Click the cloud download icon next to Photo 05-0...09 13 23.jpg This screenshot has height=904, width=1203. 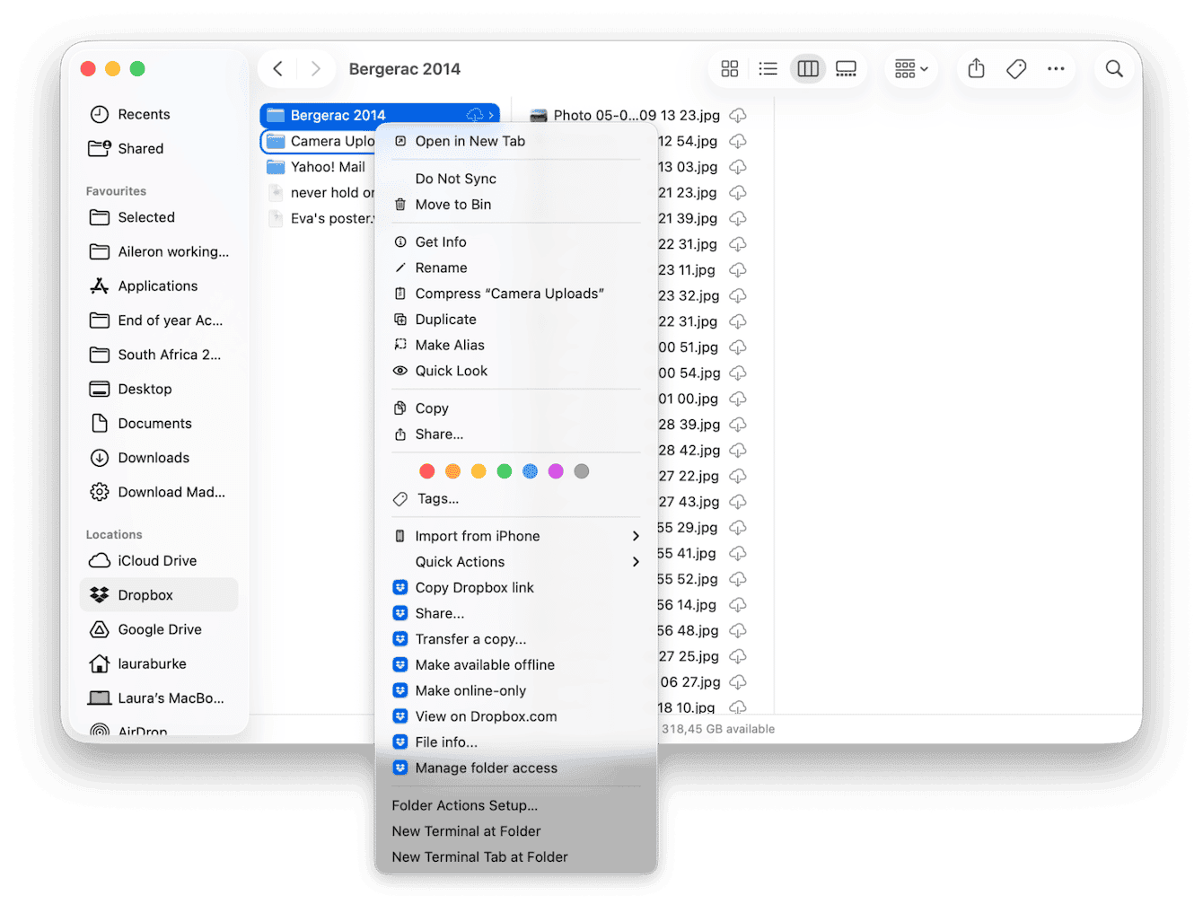coord(737,115)
